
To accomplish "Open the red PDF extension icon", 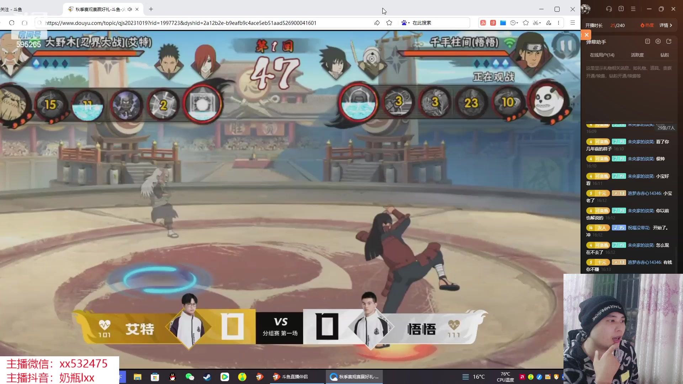I will coord(483,23).
